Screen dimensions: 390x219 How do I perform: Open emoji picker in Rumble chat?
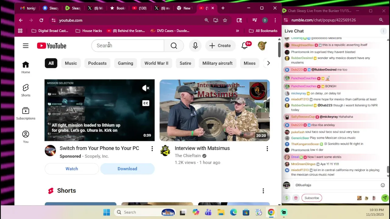[x=383, y=185]
